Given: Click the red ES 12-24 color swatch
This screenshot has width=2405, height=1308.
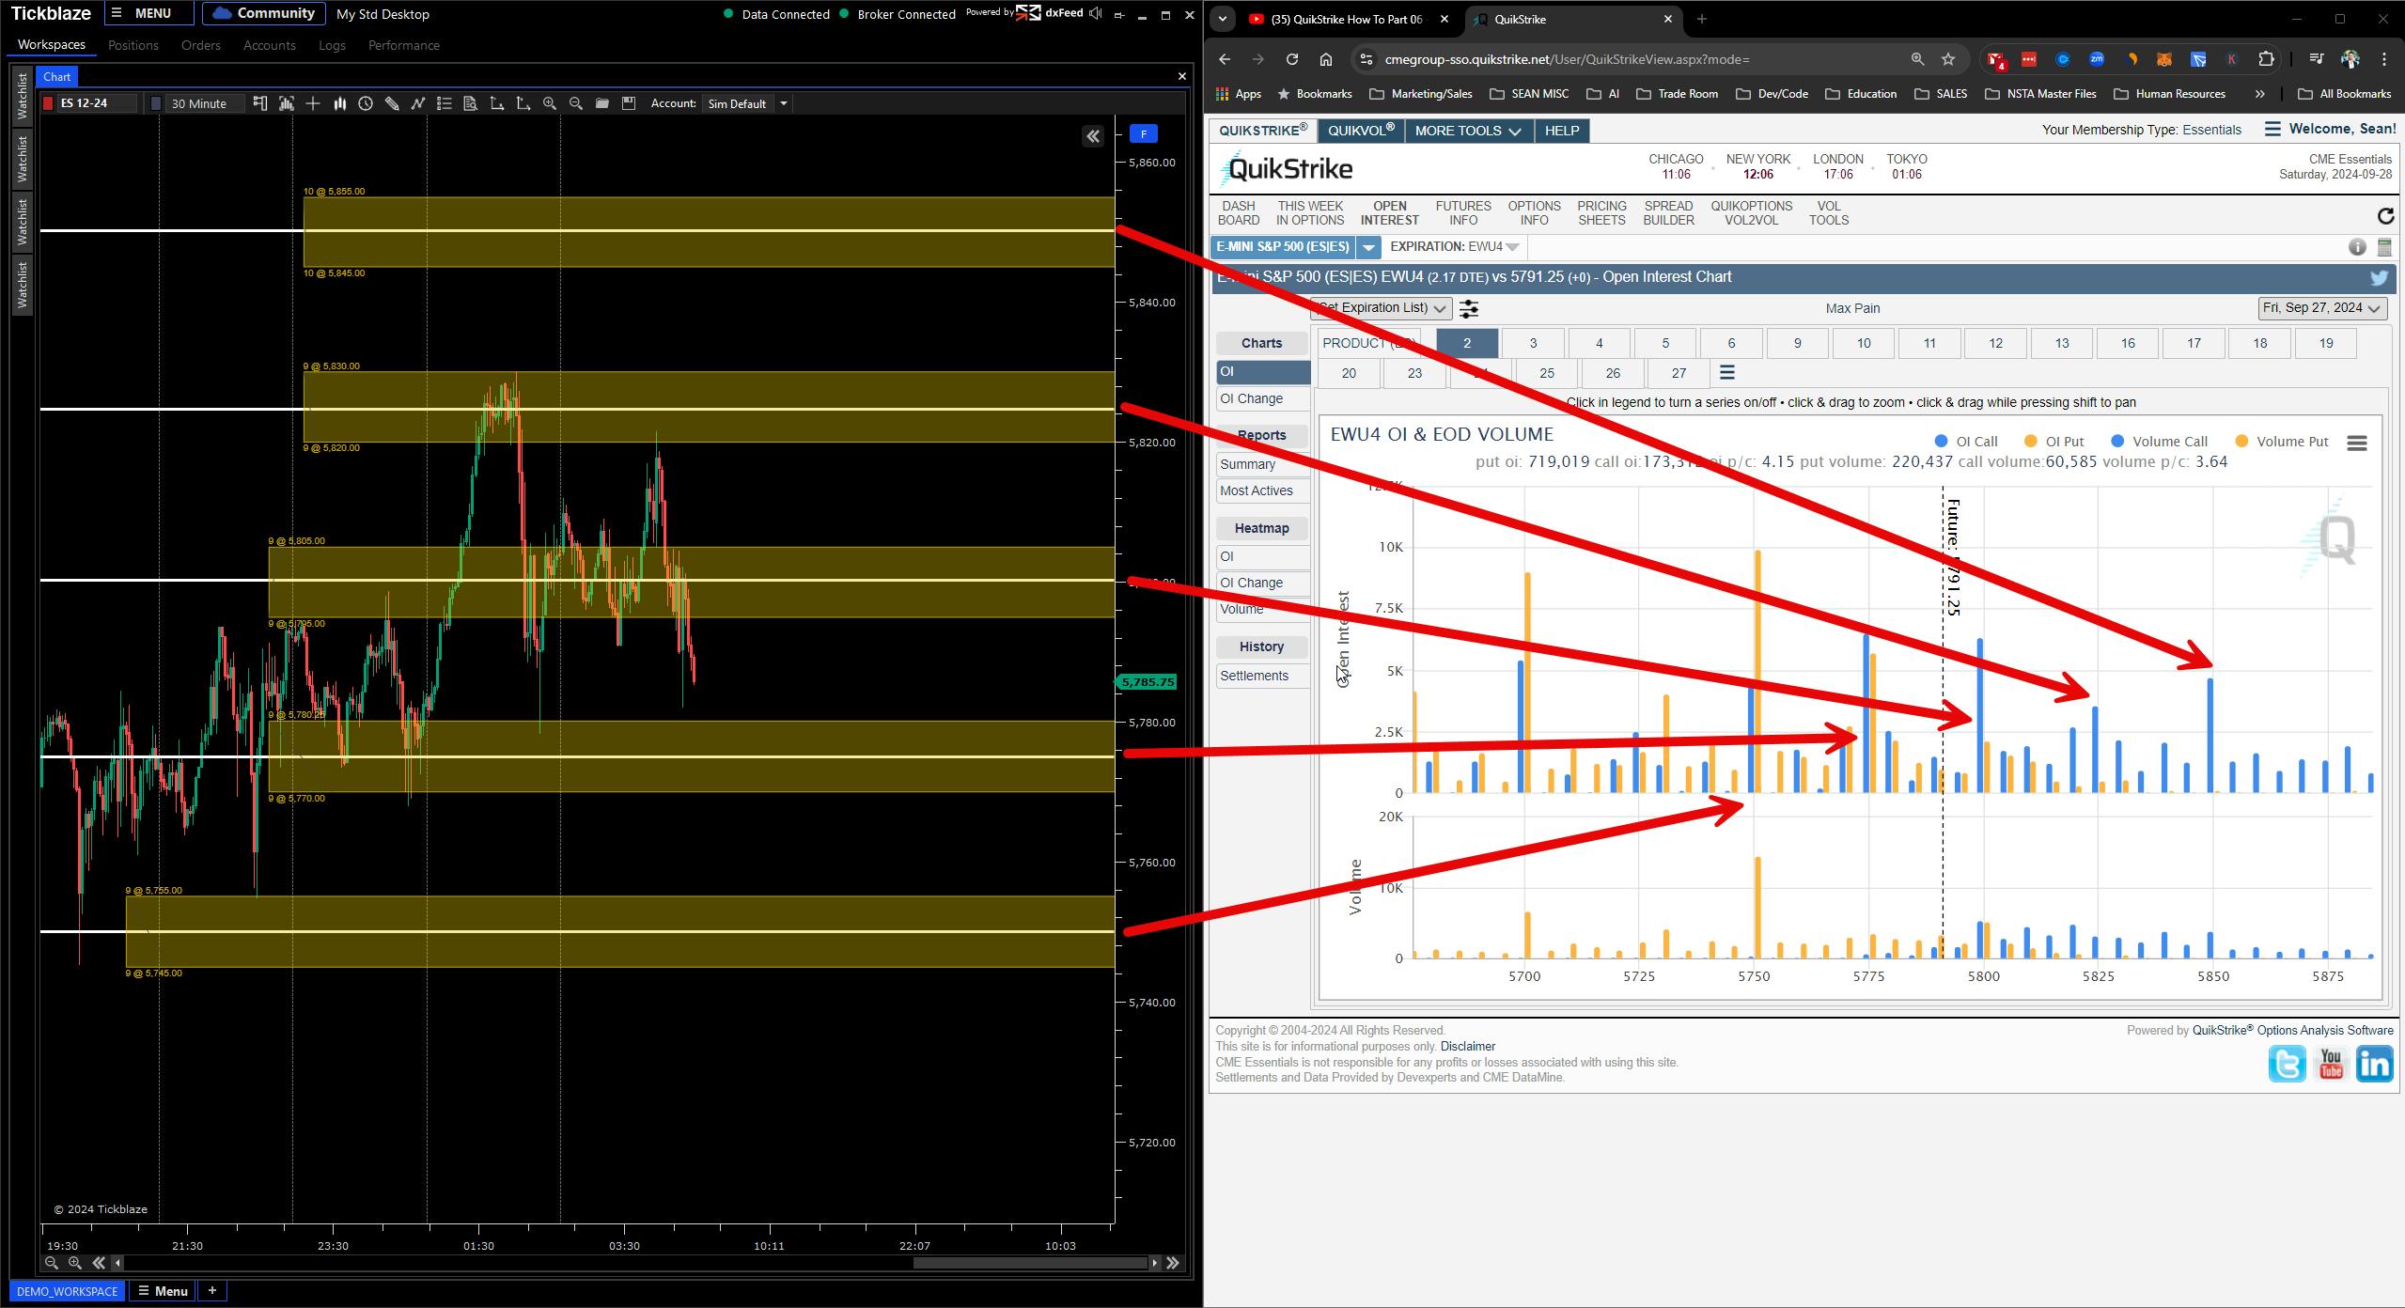Looking at the screenshot, I should (x=49, y=103).
